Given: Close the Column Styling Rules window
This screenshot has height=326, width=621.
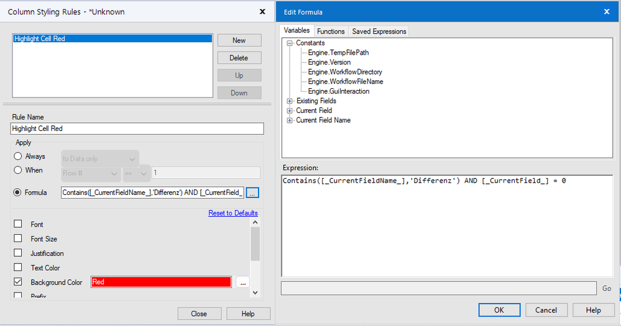Looking at the screenshot, I should click(262, 11).
